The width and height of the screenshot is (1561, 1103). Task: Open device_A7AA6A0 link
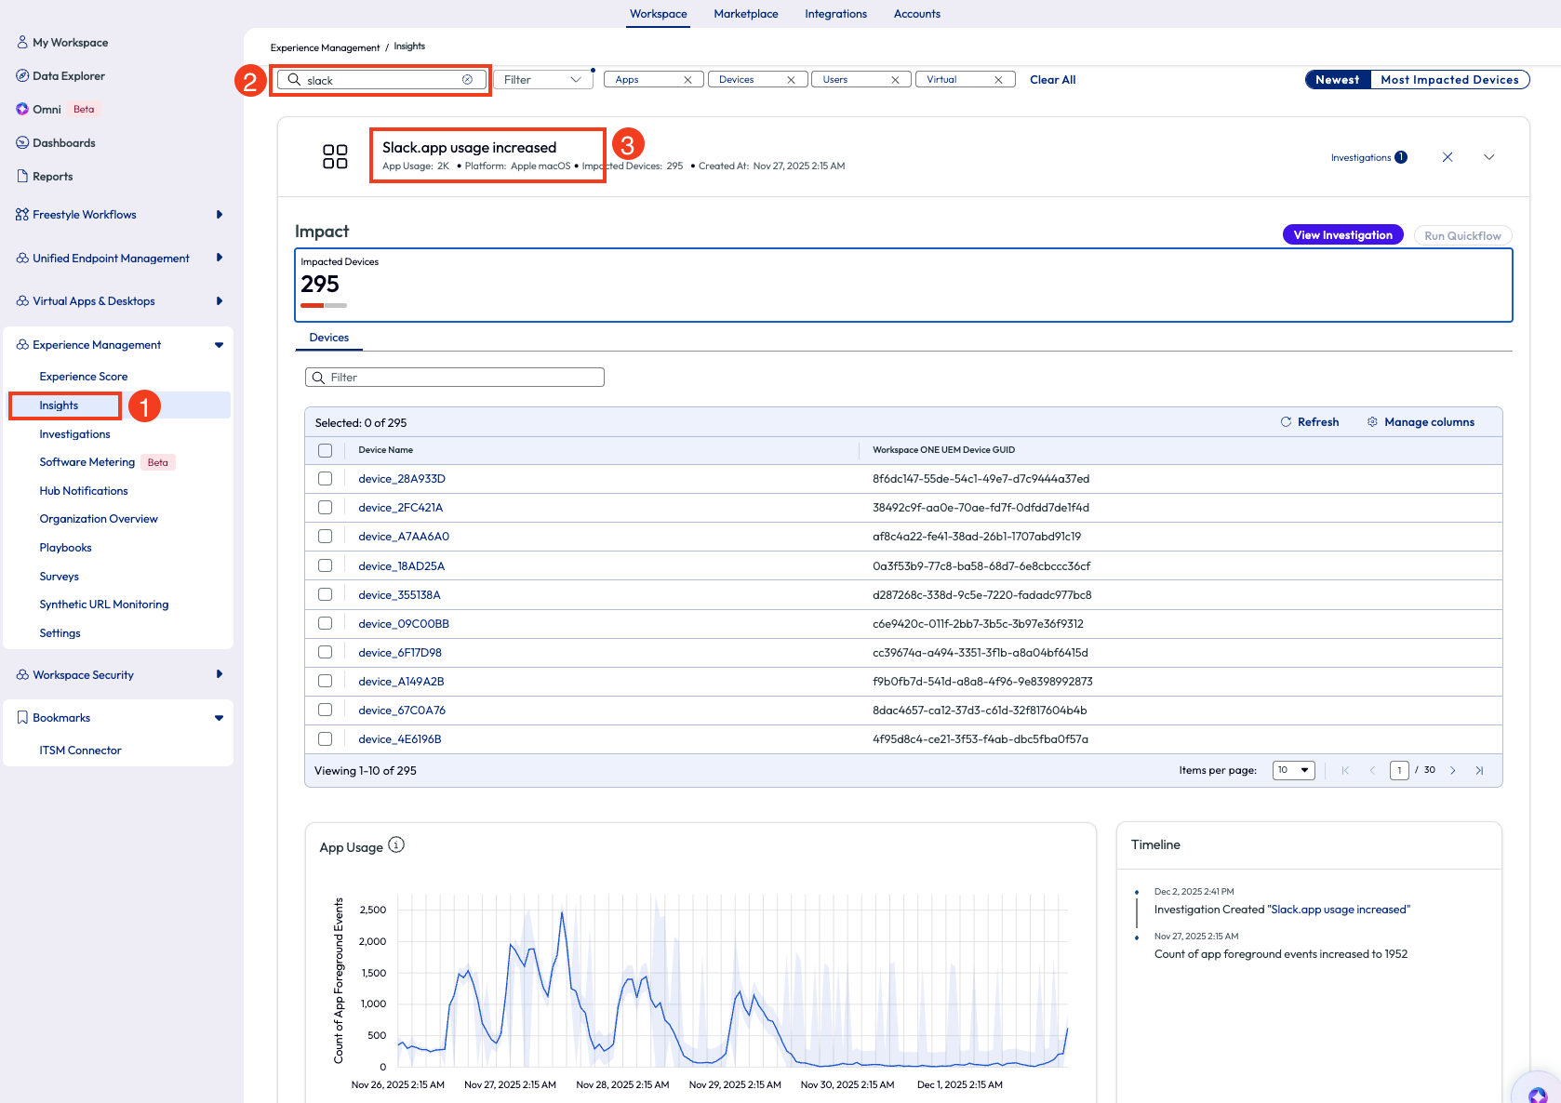pyautogui.click(x=404, y=537)
